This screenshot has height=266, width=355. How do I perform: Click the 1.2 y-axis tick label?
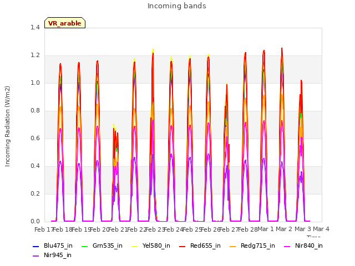[x=35, y=55]
